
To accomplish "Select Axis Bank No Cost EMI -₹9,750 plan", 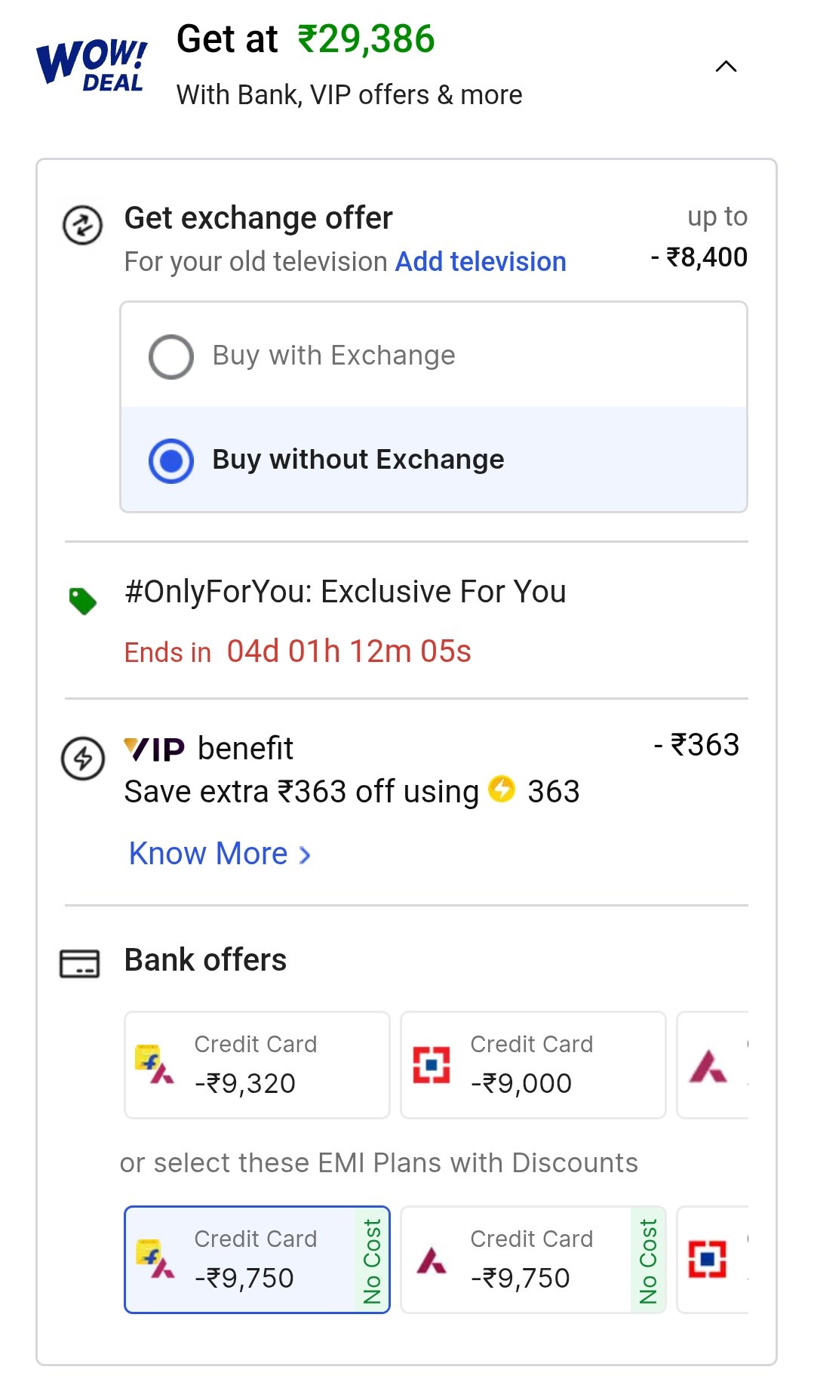I will click(x=533, y=1259).
